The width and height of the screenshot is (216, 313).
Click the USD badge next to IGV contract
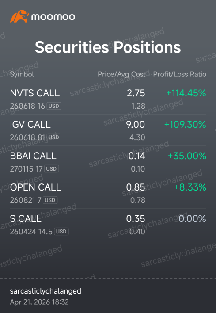[54, 137]
